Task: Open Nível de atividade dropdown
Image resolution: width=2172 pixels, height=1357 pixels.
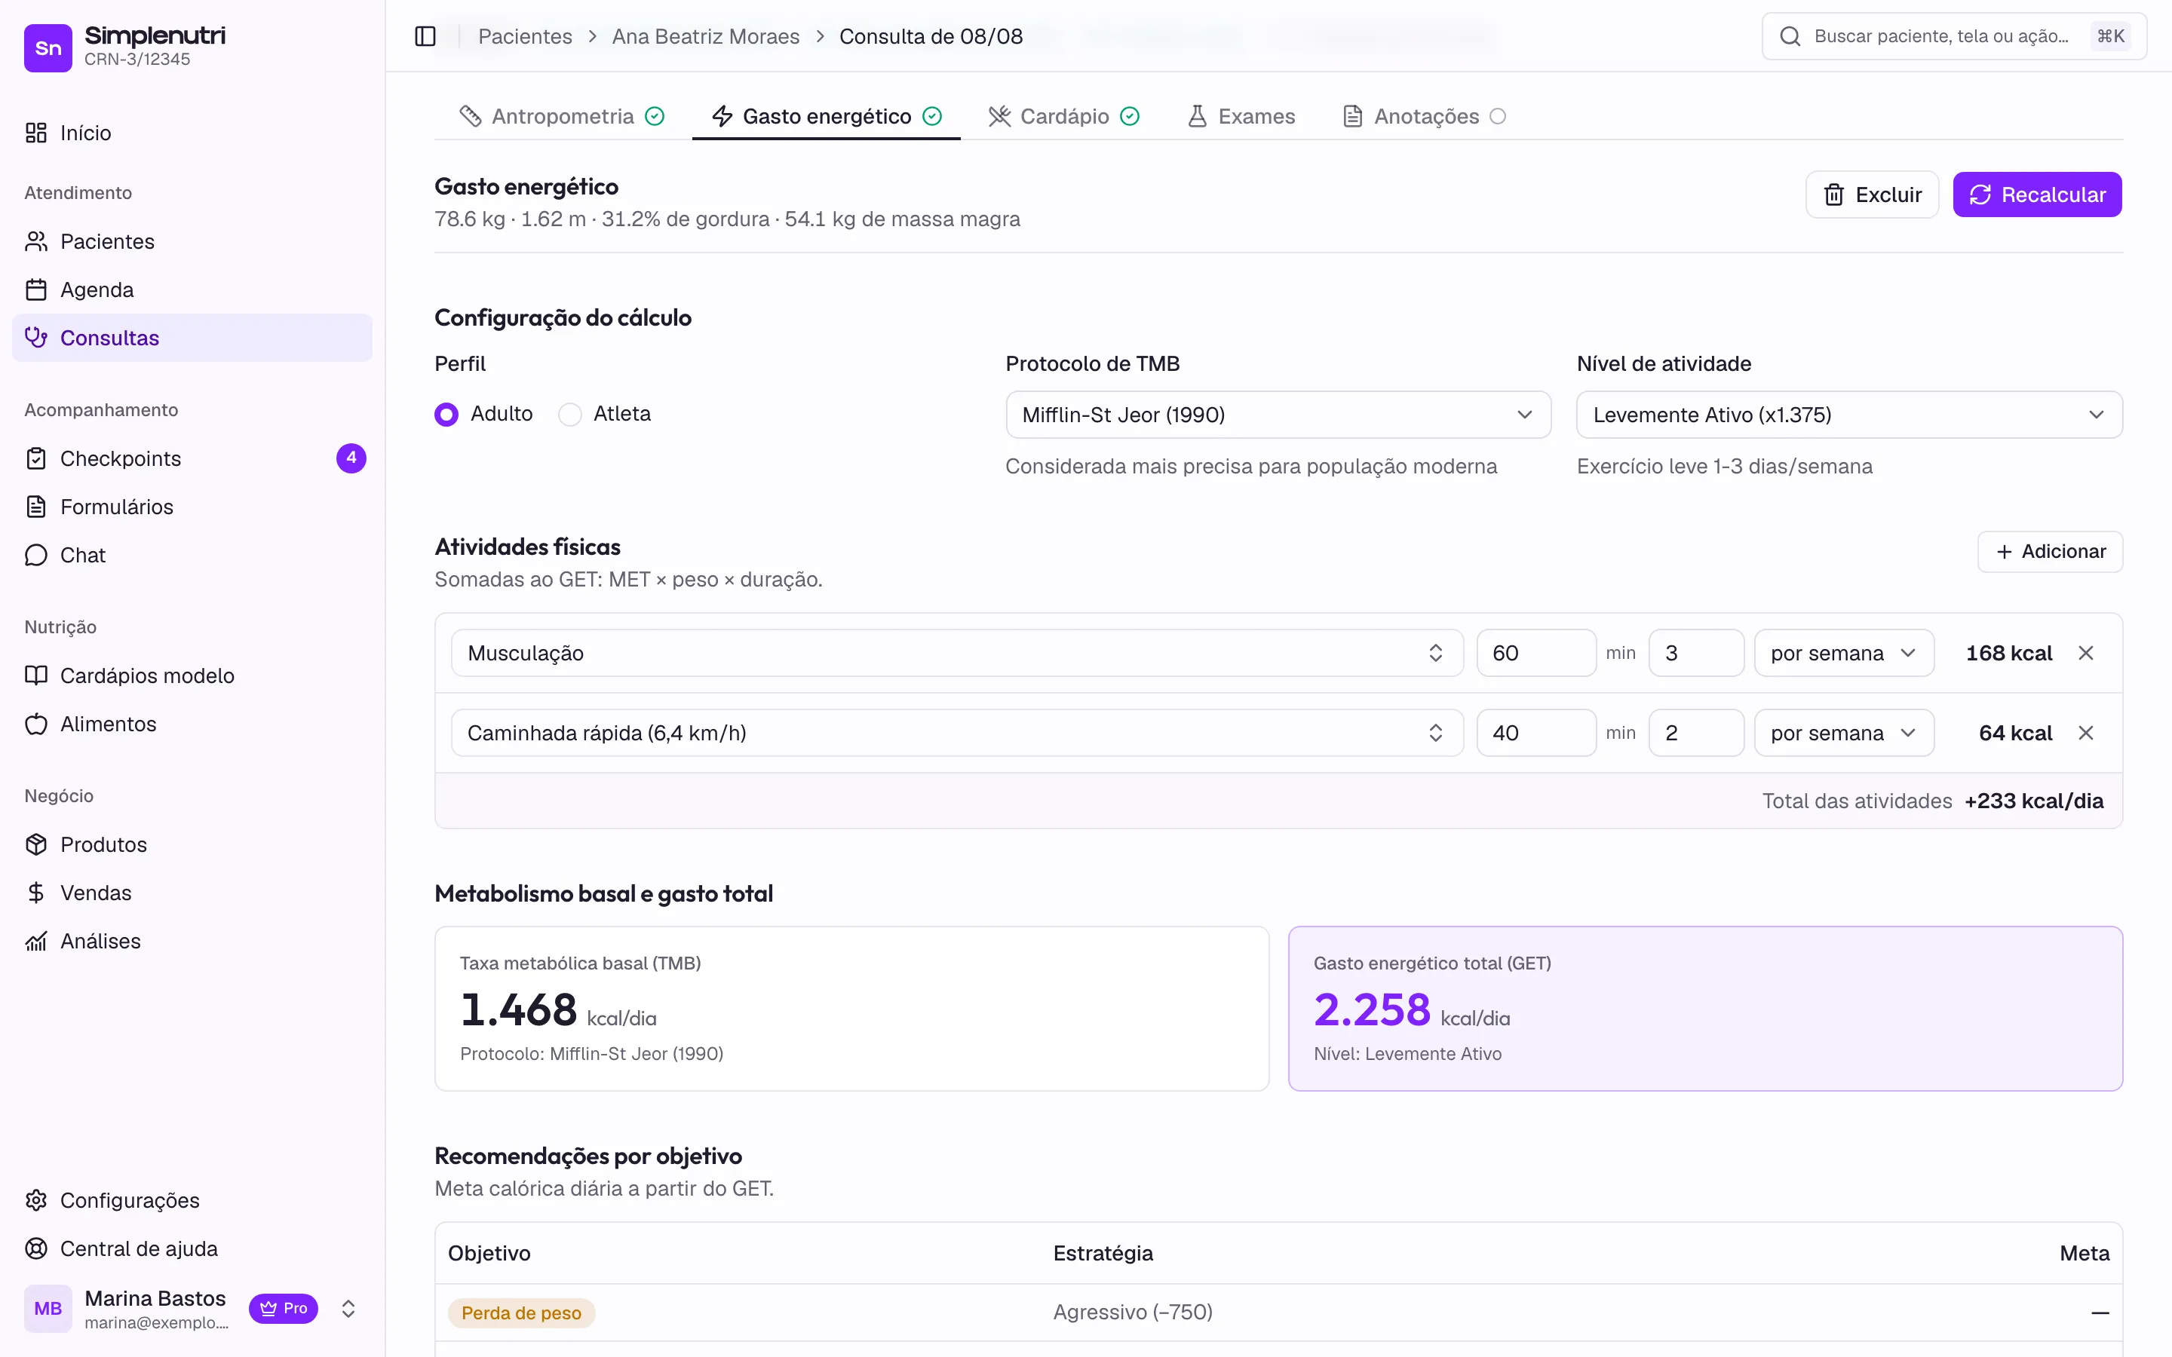Action: point(1849,415)
